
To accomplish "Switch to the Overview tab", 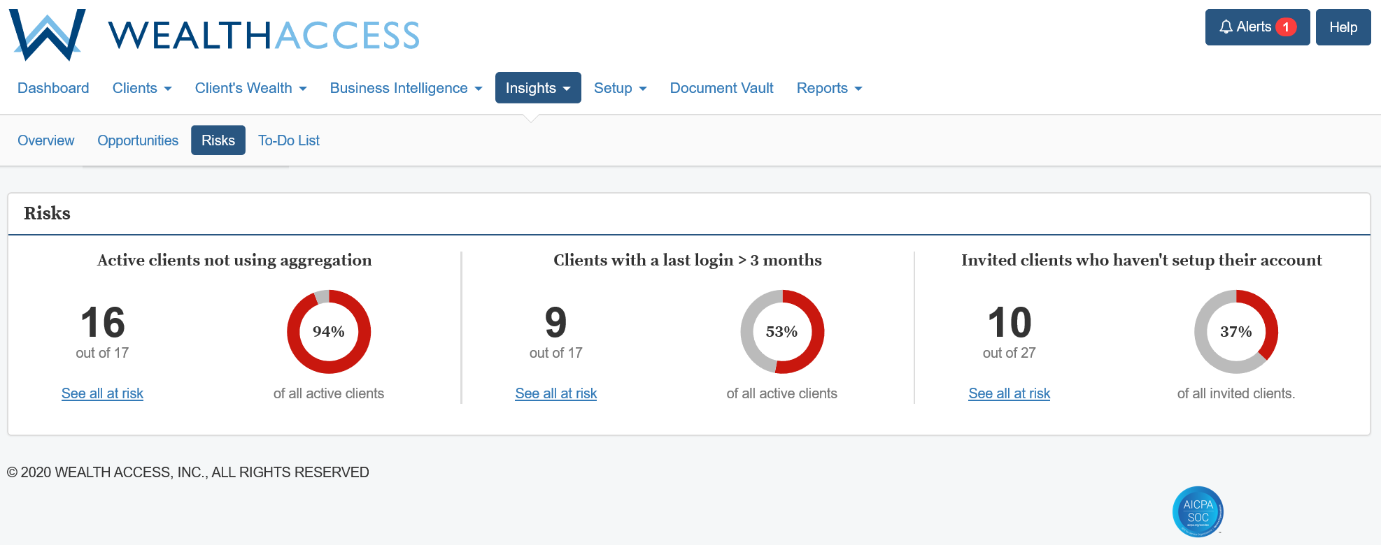I will point(45,140).
